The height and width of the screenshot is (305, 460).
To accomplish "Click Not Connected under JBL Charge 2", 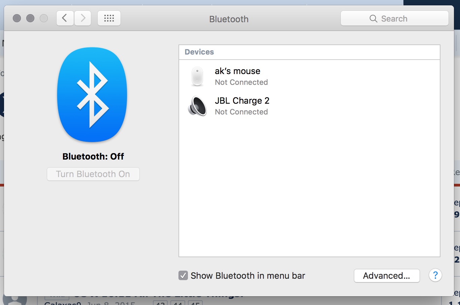I will click(x=241, y=112).
